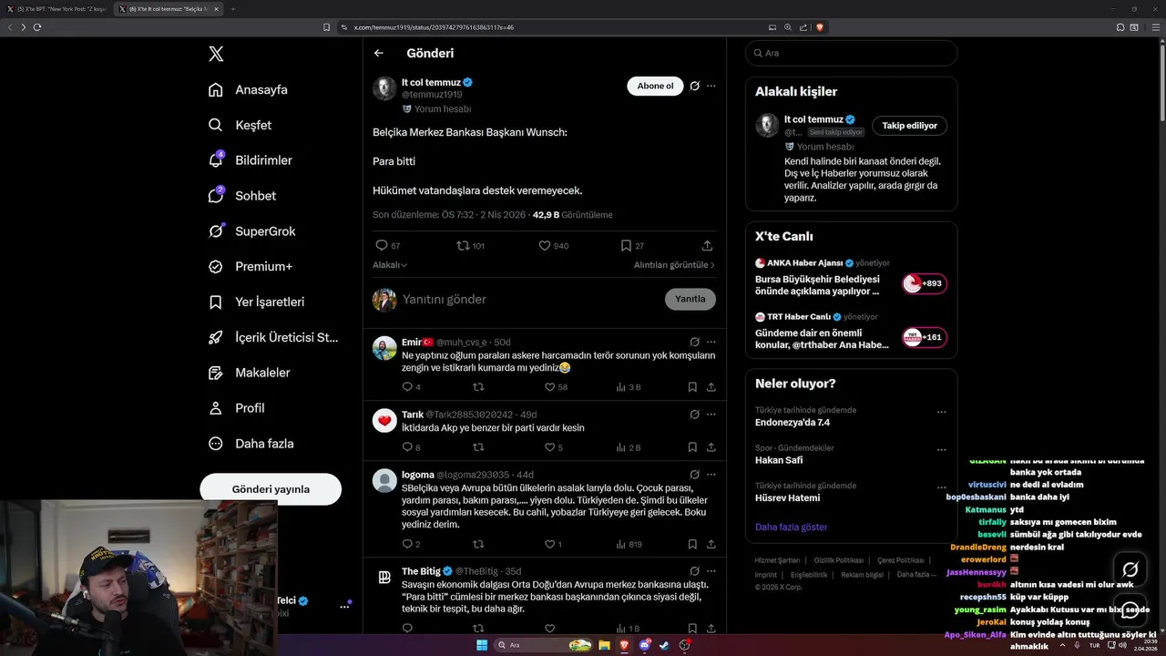Open ANKA Haber Ajansı live broadcast
Viewport: 1166px width, 656px height.
tap(851, 279)
